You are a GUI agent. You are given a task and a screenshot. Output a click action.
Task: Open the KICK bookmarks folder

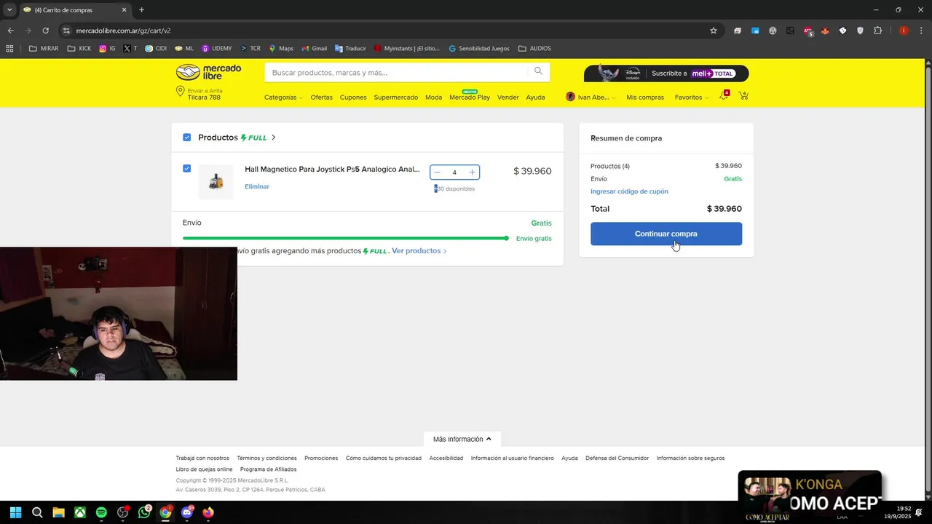tap(79, 49)
